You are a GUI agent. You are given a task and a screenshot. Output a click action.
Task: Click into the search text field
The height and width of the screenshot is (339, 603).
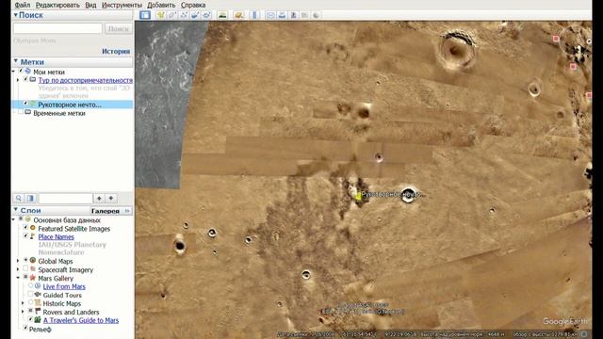click(x=58, y=28)
